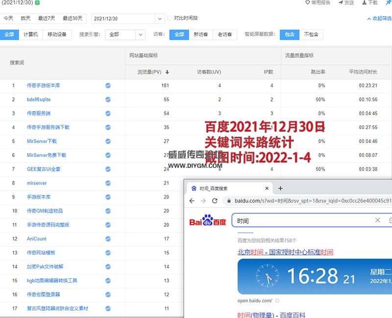
Task: Collapse filters with 收起筛选
Action: click(379, 19)
